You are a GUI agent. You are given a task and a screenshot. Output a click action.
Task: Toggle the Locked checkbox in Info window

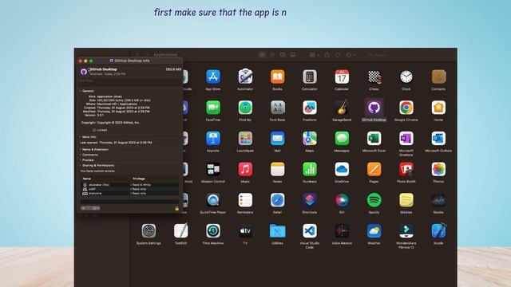click(94, 130)
